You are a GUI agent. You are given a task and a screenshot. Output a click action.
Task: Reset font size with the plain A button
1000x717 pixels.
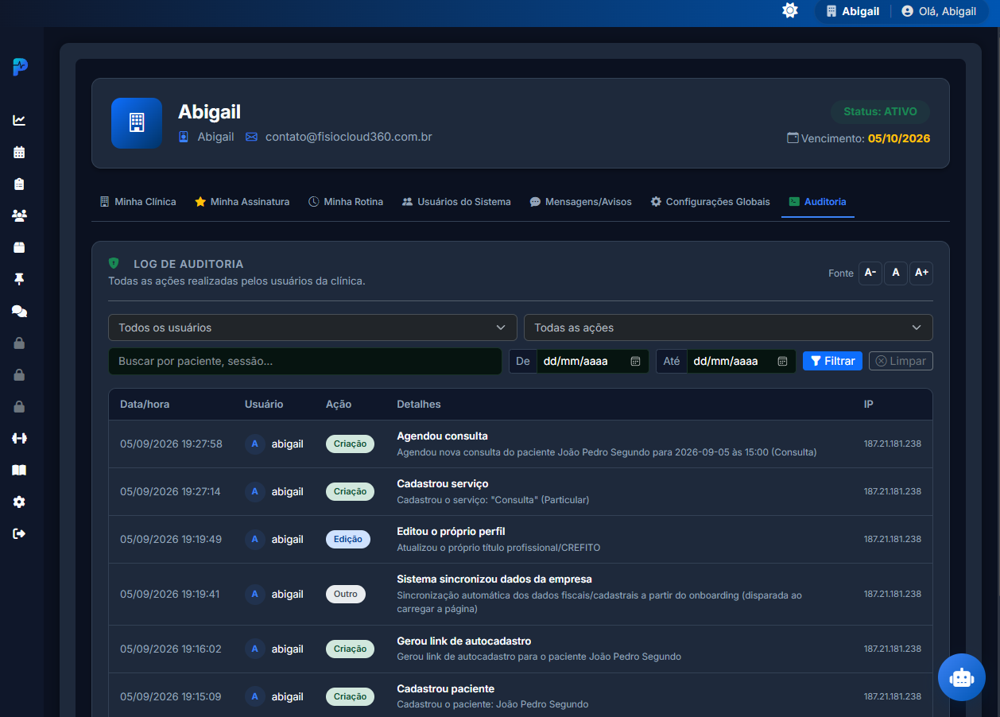pyautogui.click(x=896, y=273)
